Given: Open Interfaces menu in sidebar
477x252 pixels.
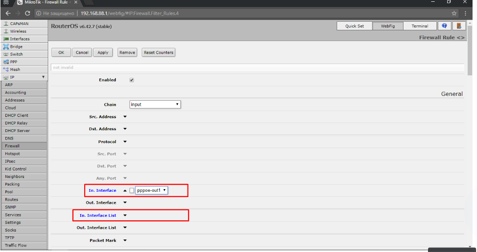Looking at the screenshot, I should 24,39.
